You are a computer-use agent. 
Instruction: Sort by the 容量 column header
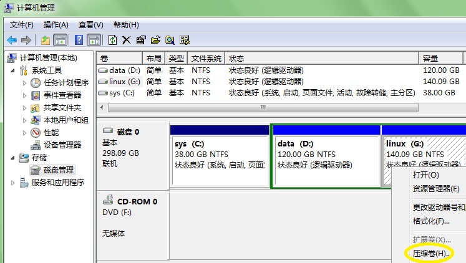point(441,59)
